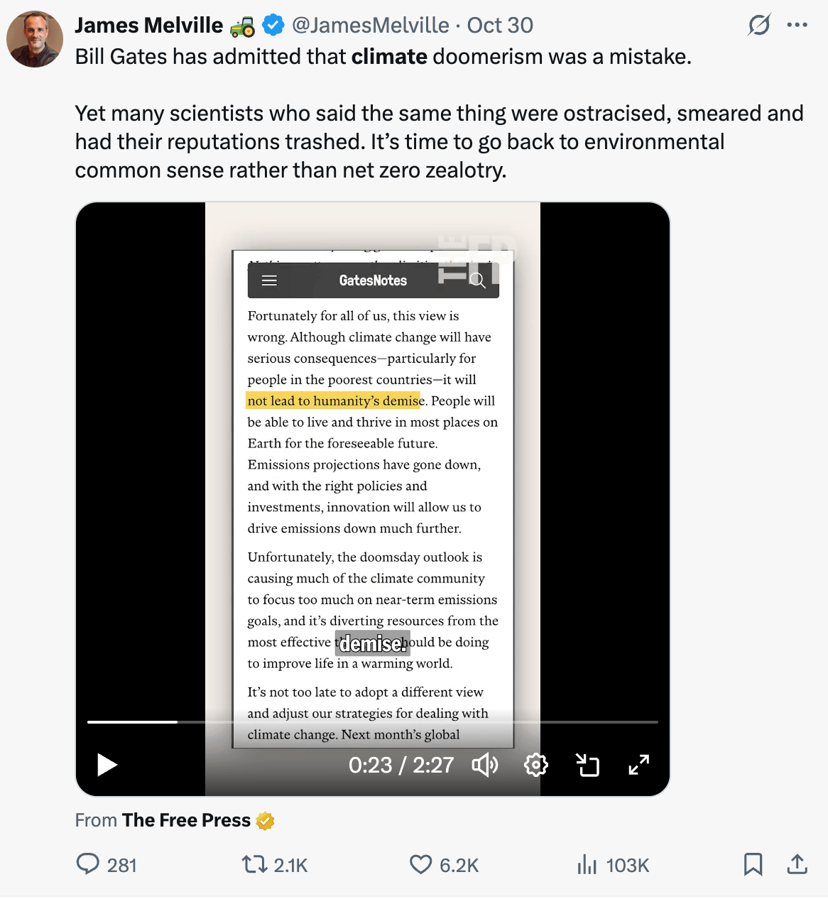Expand video to fullscreen
This screenshot has width=828, height=899.
[x=639, y=765]
